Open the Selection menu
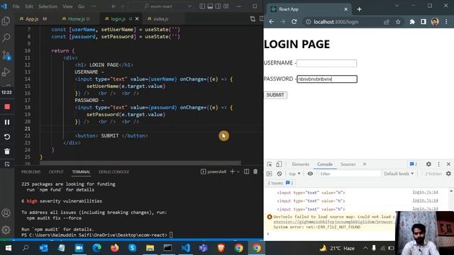This screenshot has height=255, width=454. (48, 6)
